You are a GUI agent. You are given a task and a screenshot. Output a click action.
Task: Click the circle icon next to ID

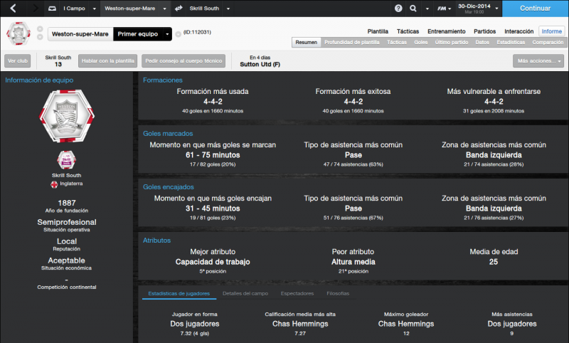pyautogui.click(x=179, y=34)
